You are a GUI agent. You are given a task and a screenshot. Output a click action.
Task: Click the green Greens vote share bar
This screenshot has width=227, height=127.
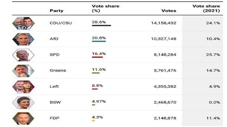96,73
